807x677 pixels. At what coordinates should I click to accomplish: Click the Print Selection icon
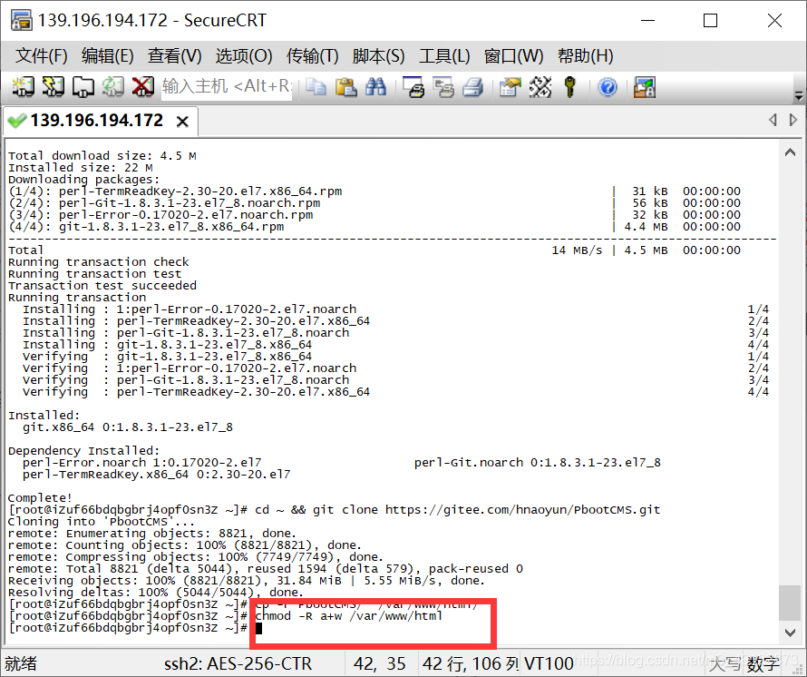(x=443, y=86)
